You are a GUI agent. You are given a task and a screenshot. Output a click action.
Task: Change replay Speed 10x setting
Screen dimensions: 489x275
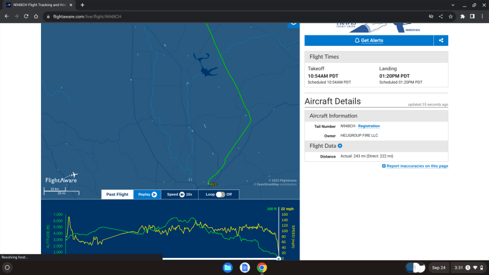180,194
